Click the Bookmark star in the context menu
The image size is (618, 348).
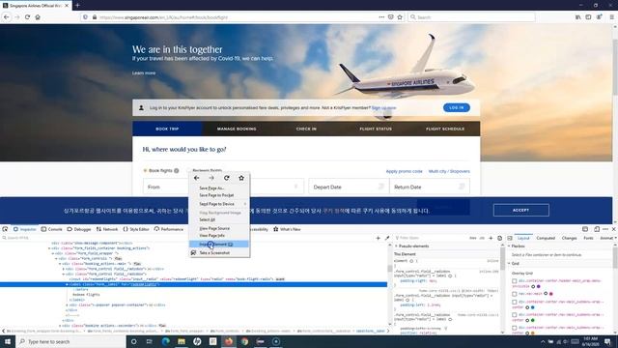pyautogui.click(x=241, y=178)
